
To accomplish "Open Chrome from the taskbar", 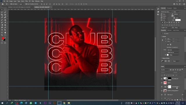I will 64,103.
